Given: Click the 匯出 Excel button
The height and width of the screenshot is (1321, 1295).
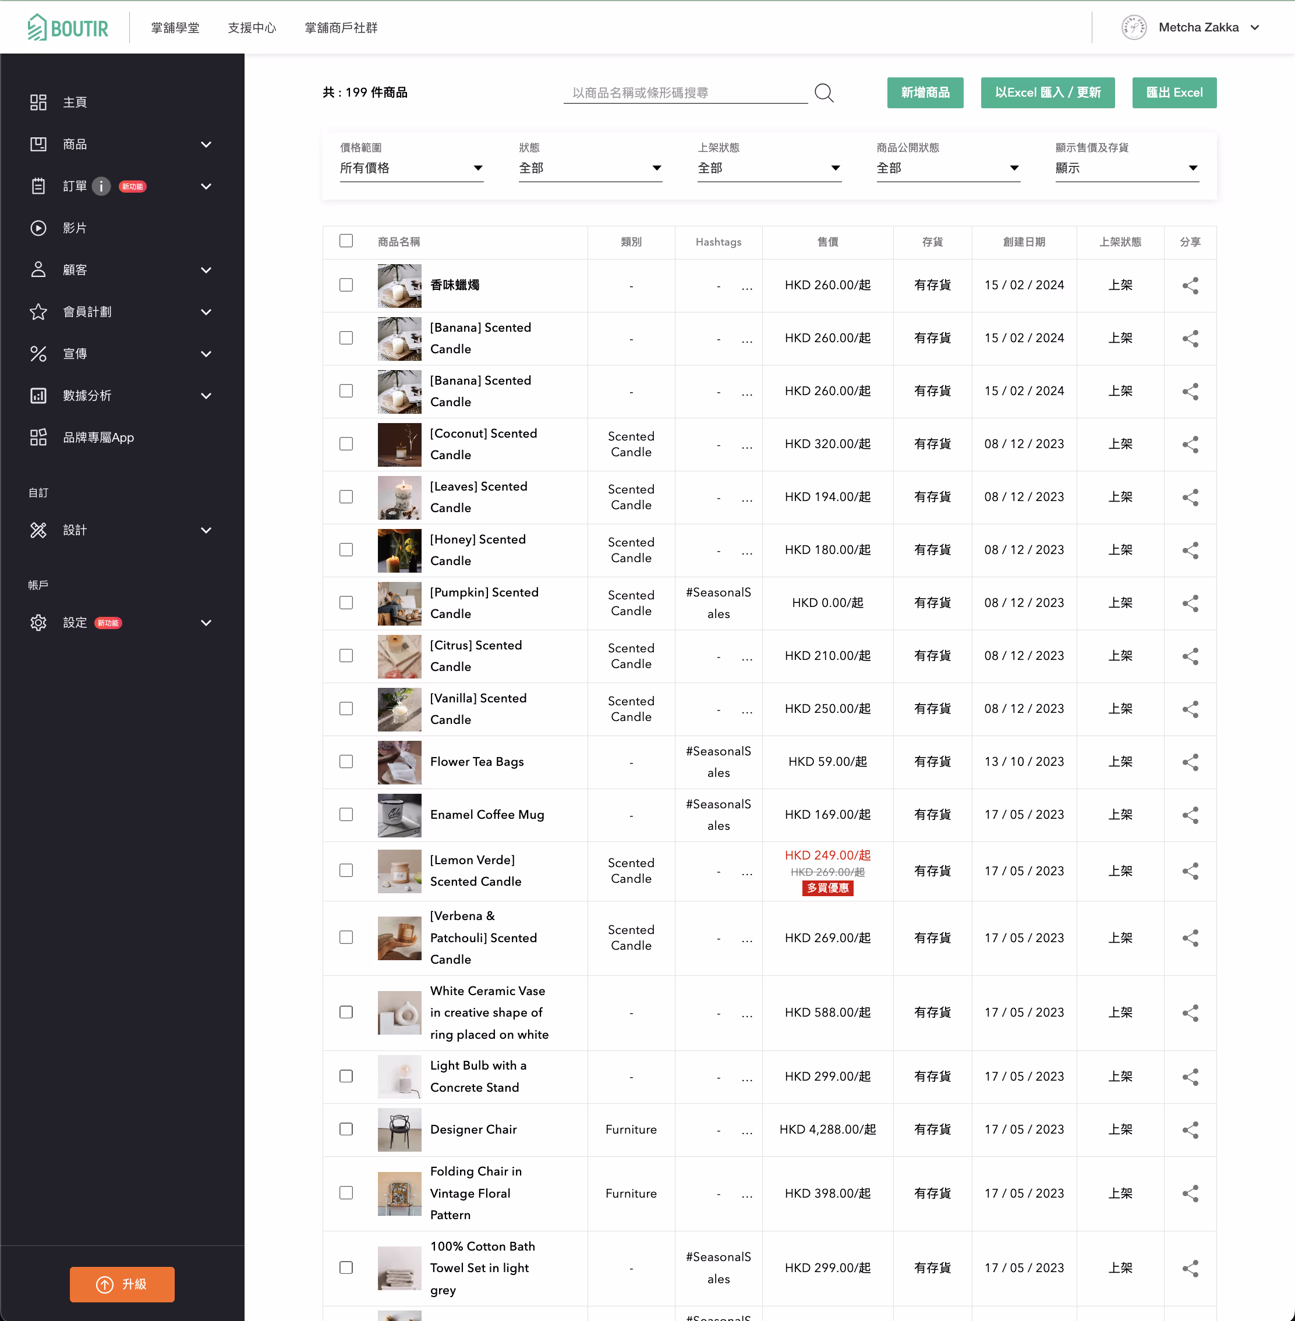Looking at the screenshot, I should [1174, 93].
